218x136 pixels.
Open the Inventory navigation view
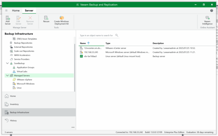coord(39,104)
